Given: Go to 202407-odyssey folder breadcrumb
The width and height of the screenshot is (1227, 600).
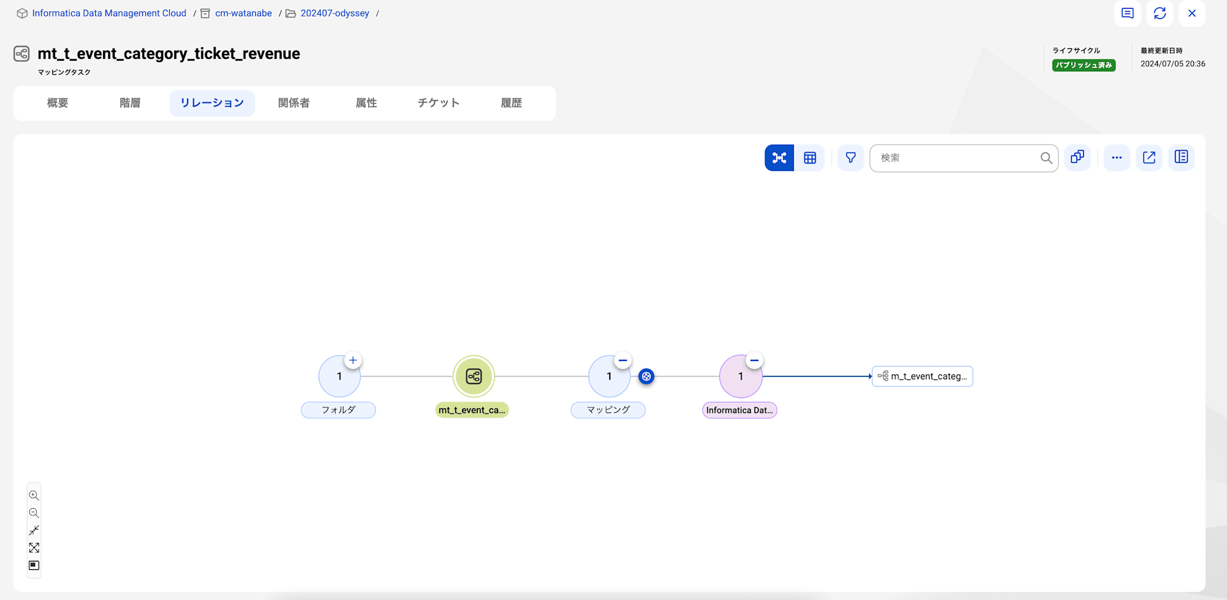Looking at the screenshot, I should (335, 13).
